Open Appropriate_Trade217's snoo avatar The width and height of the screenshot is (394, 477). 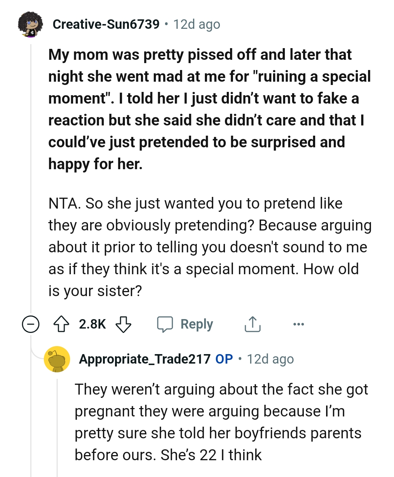[x=57, y=359]
